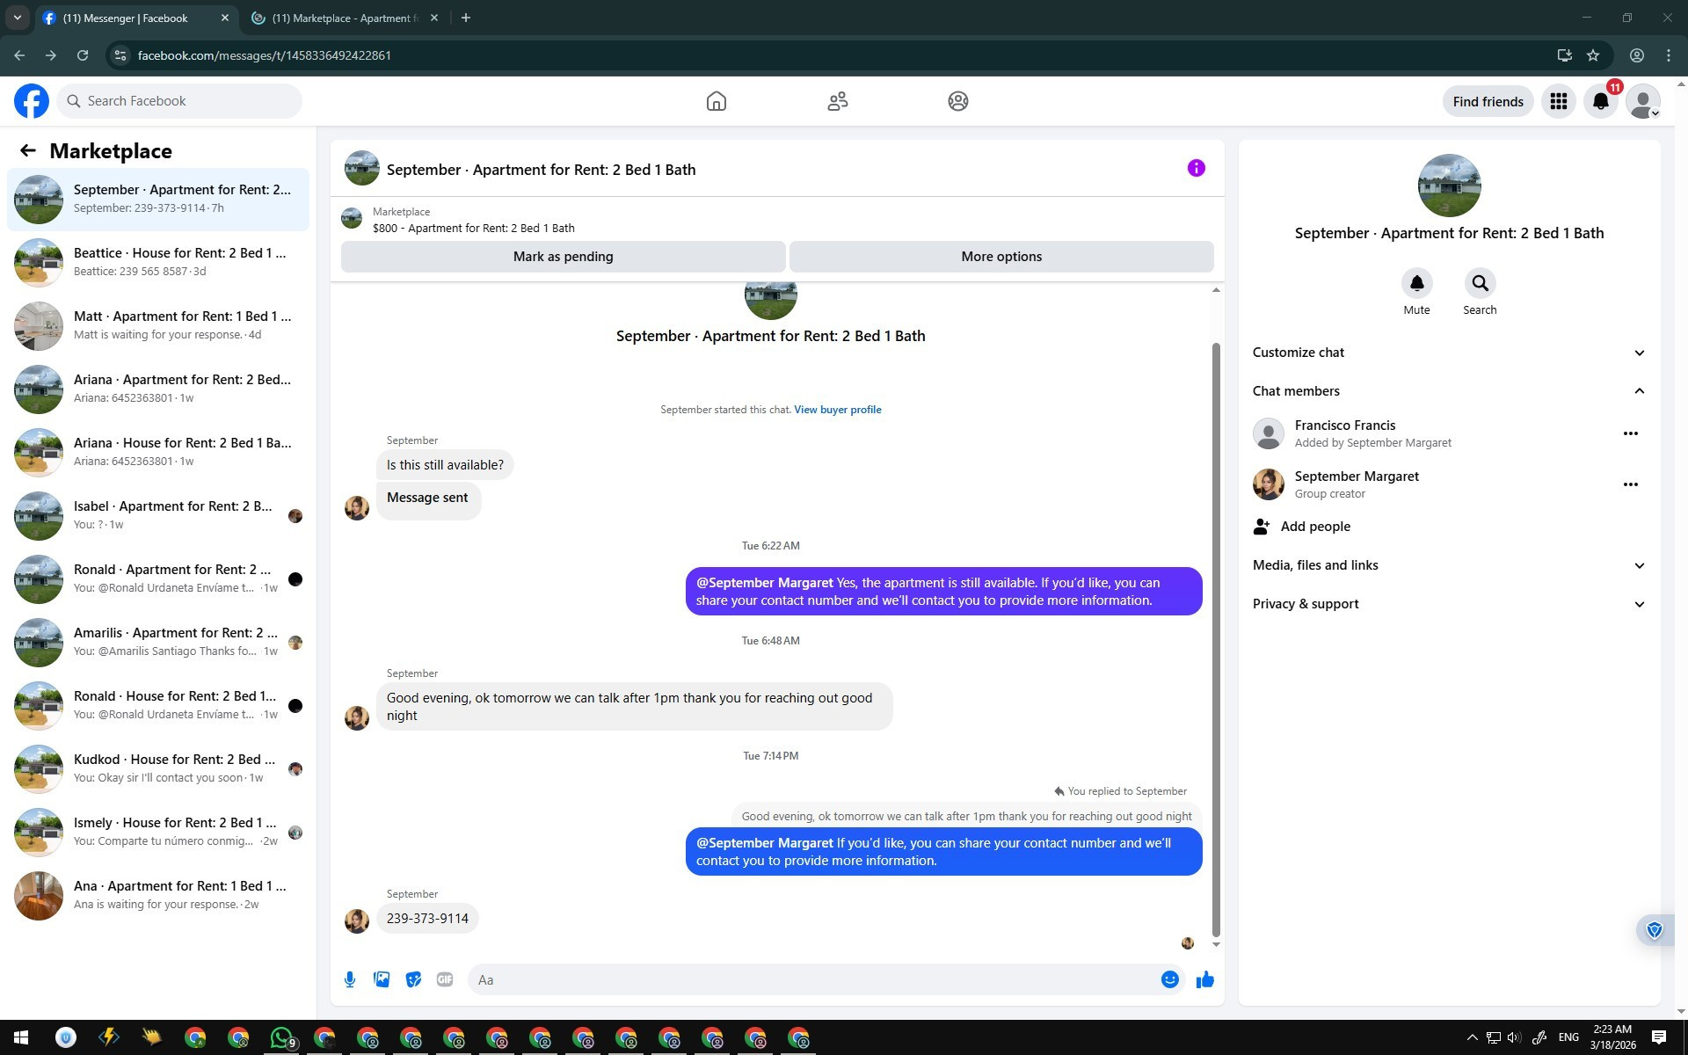Collapse Chat members section
This screenshot has width=1688, height=1055.
click(1449, 391)
